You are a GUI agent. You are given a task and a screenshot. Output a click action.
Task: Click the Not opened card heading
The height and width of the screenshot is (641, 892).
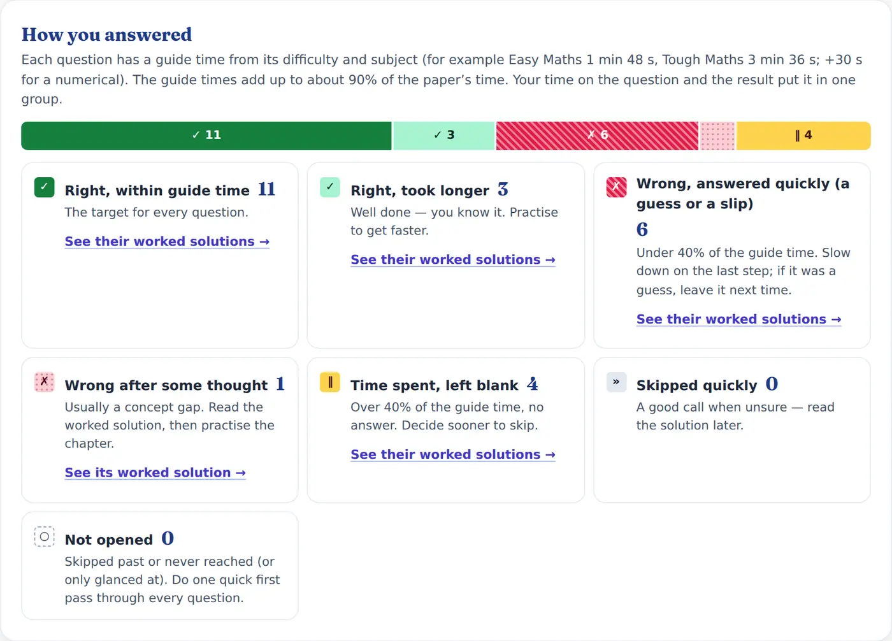coord(109,540)
